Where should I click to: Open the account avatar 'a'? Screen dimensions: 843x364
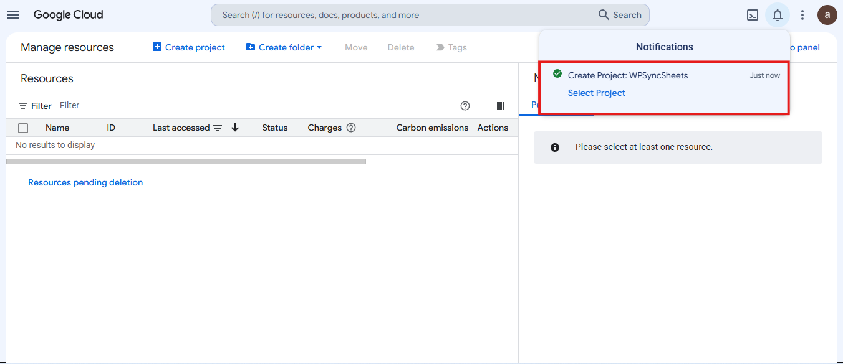click(827, 15)
